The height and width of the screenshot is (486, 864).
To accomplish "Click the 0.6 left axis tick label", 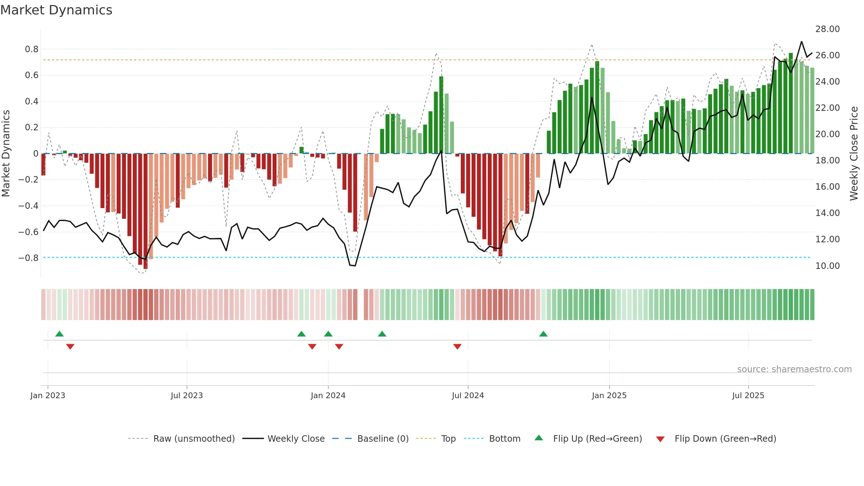I will click(x=32, y=75).
